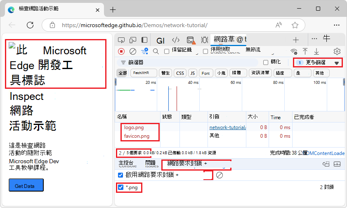Open Edge settings and more menu

click(x=337, y=25)
